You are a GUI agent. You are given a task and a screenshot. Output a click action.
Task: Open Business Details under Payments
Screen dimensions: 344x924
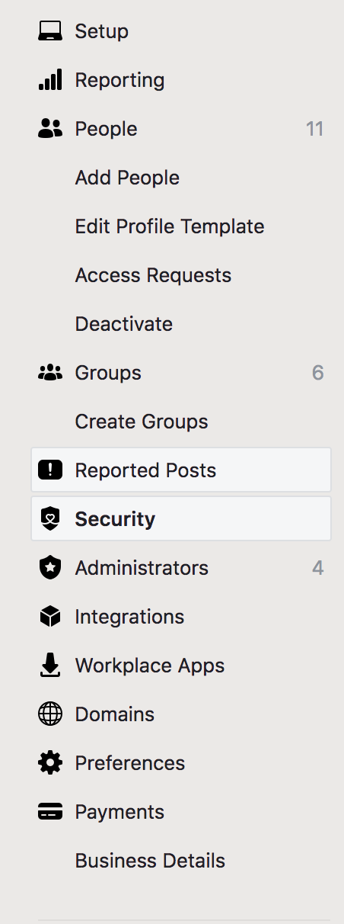(x=150, y=861)
